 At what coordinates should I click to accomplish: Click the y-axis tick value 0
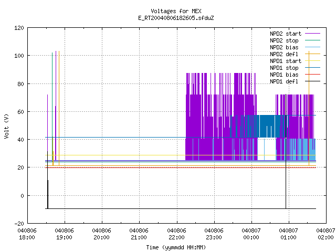22,196
